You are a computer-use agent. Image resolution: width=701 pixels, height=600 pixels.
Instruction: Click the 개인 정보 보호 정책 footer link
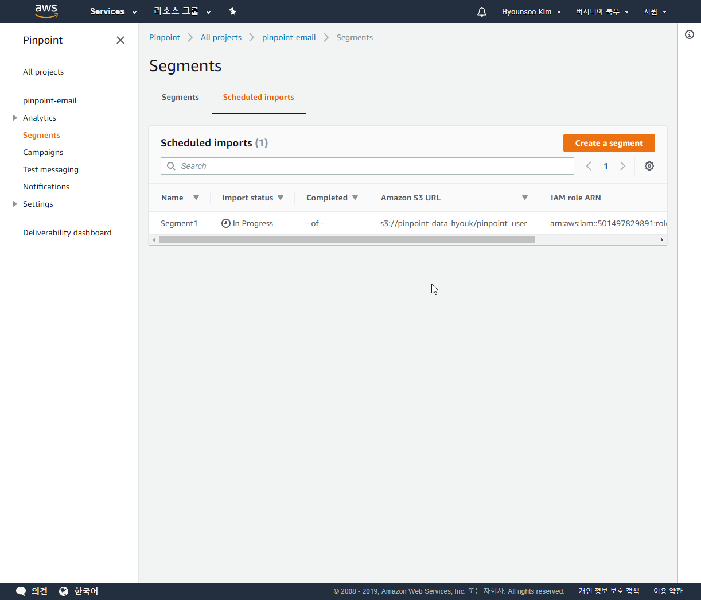point(609,591)
